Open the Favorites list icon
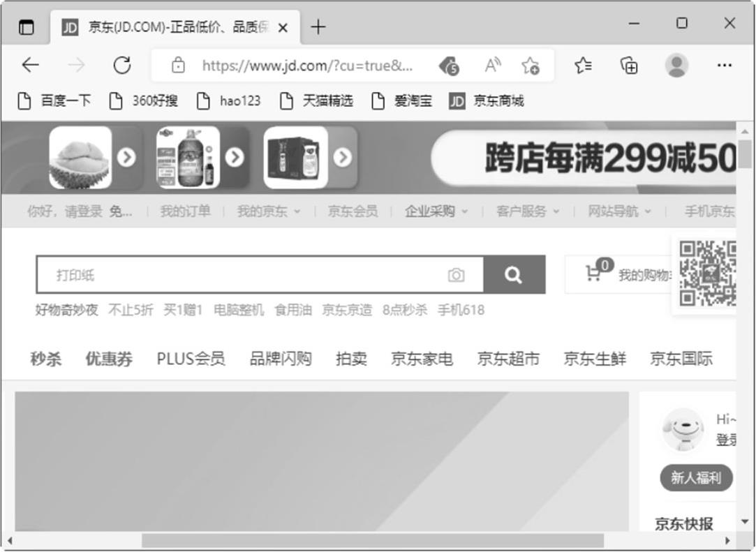 584,65
